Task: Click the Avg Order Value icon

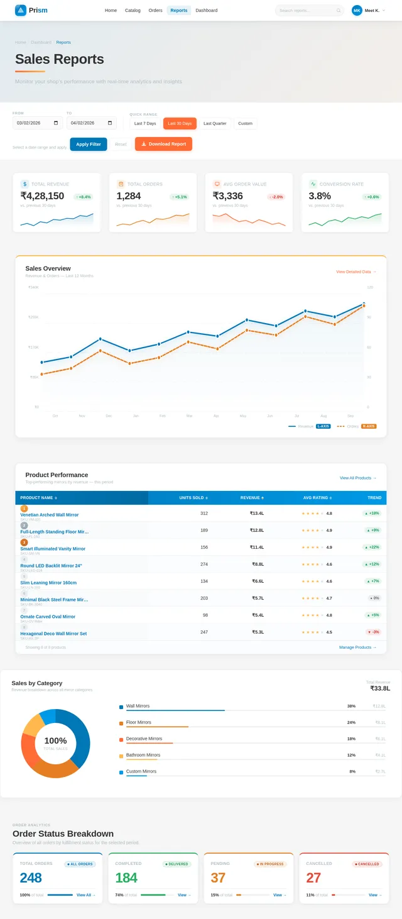Action: [x=217, y=184]
